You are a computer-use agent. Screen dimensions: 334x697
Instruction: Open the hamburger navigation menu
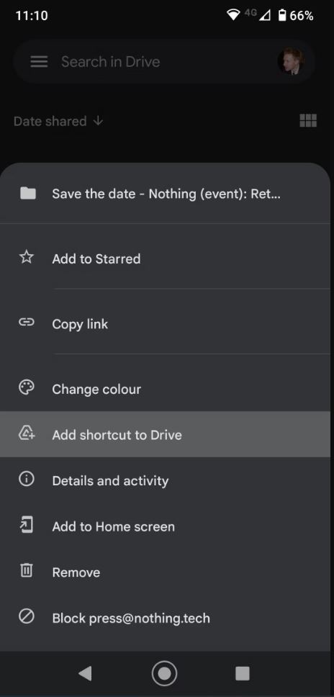pos(39,62)
